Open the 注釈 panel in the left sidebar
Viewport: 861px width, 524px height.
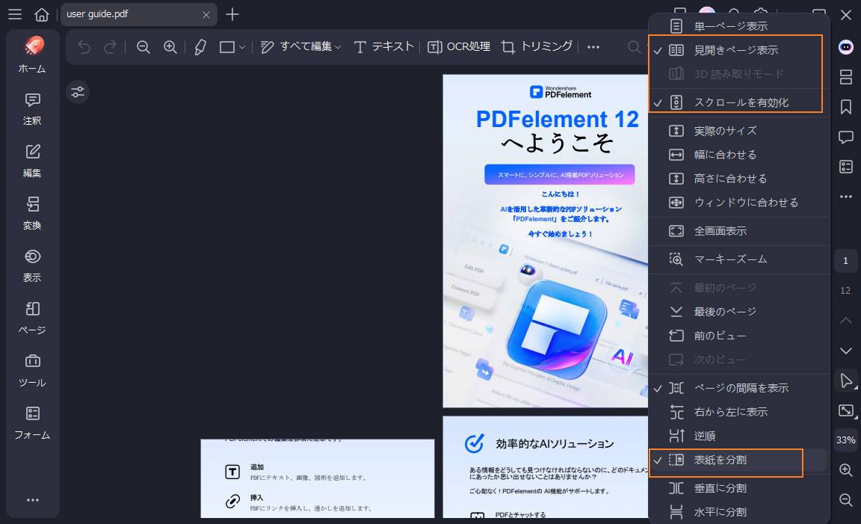pyautogui.click(x=32, y=108)
